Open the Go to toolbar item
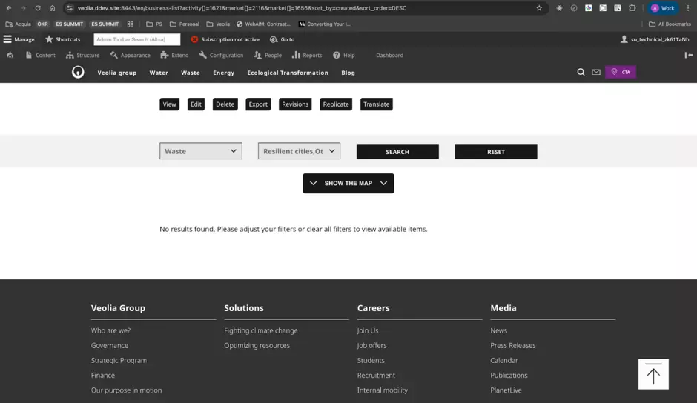 (282, 39)
